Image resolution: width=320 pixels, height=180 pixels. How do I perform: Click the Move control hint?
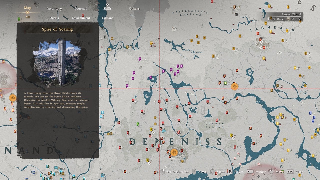pos(276,172)
